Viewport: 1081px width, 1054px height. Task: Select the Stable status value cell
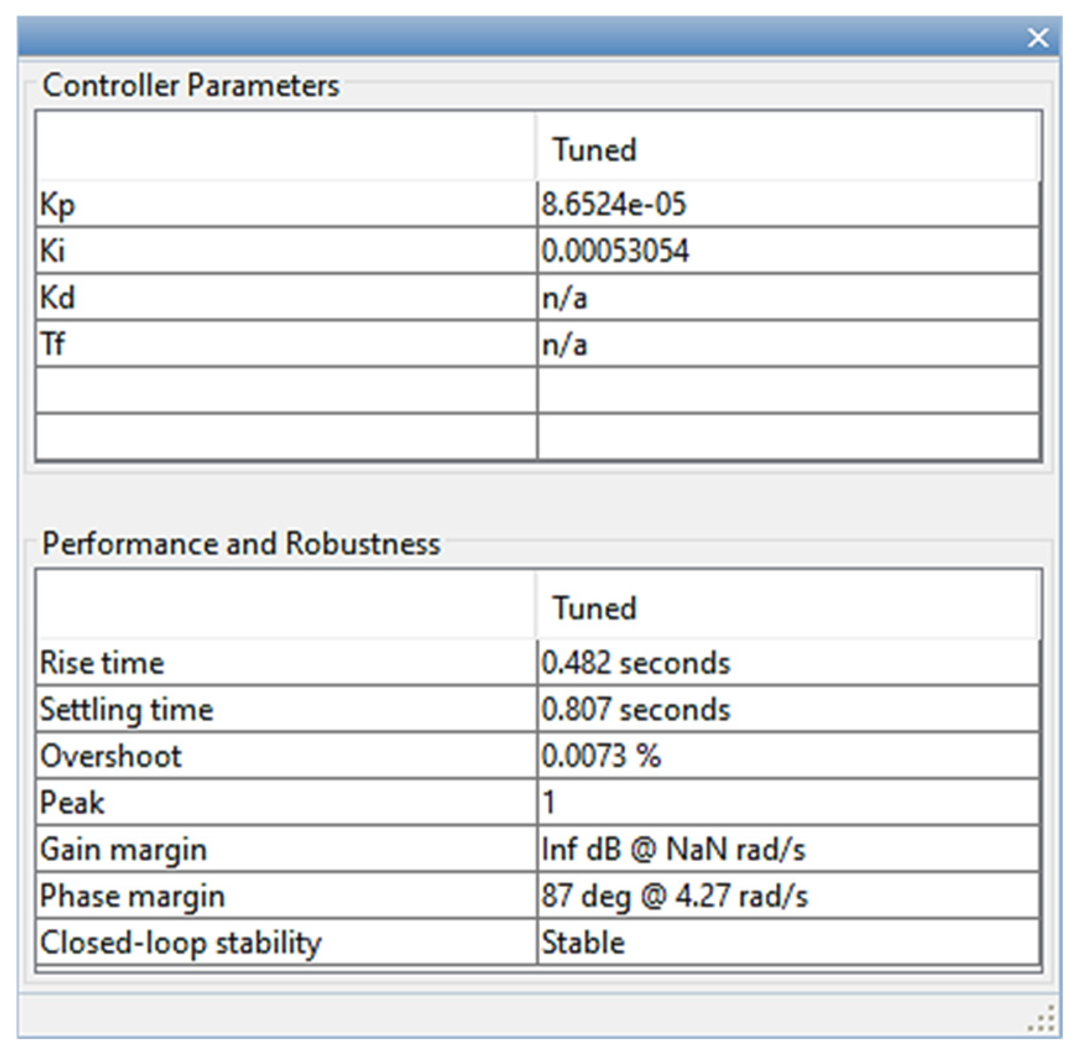(583, 943)
